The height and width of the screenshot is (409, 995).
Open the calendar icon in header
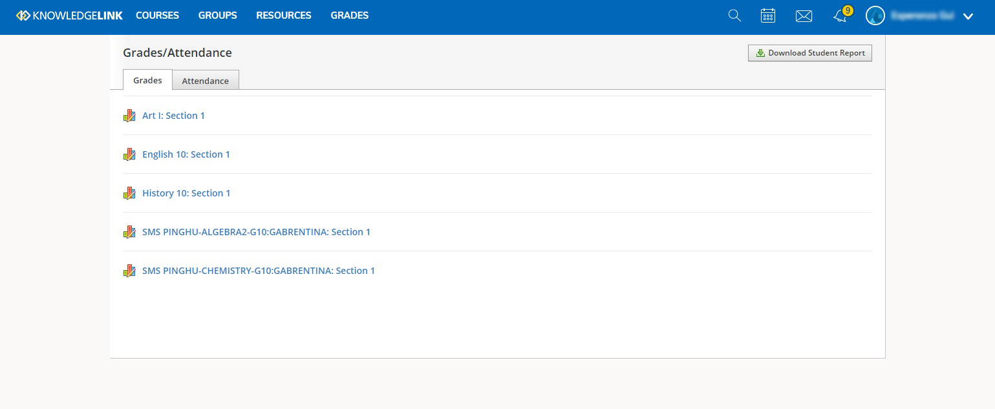coord(768,16)
